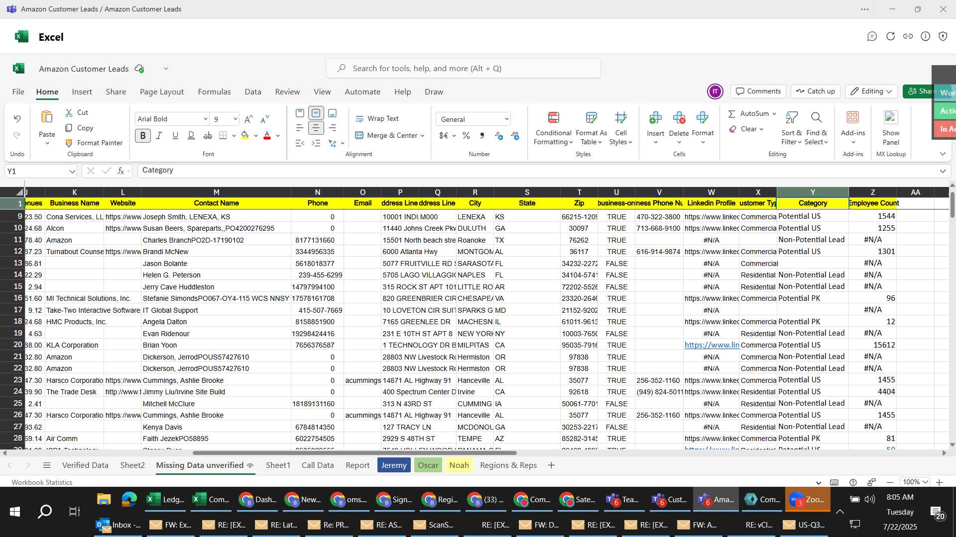The image size is (956, 537).
Task: Click the Copy button
Action: pos(80,128)
